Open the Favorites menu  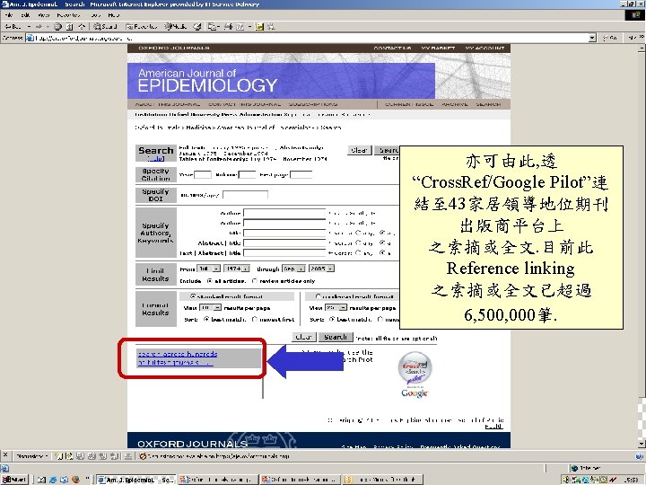[69, 15]
